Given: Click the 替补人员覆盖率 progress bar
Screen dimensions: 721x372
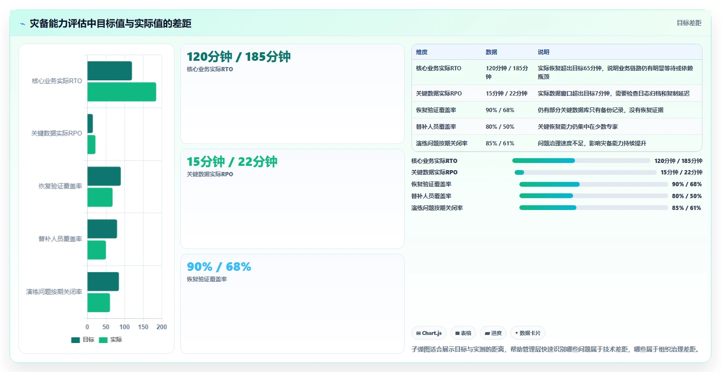Looking at the screenshot, I should [x=594, y=196].
